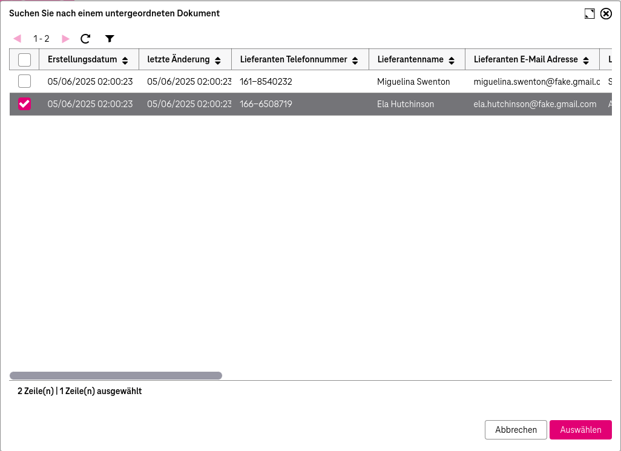Open the filter options
The width and height of the screenshot is (621, 451).
(110, 38)
